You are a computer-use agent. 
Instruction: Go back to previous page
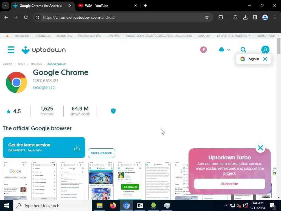[6, 17]
